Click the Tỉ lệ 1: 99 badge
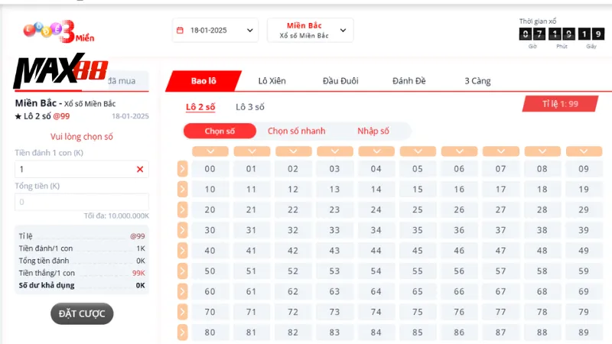 click(560, 104)
